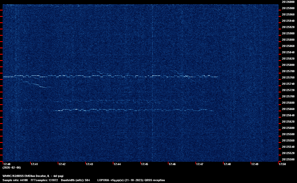The width and height of the screenshot is (297, 183).
Task: Select the 17:43 time marker
Action: click(x=89, y=164)
